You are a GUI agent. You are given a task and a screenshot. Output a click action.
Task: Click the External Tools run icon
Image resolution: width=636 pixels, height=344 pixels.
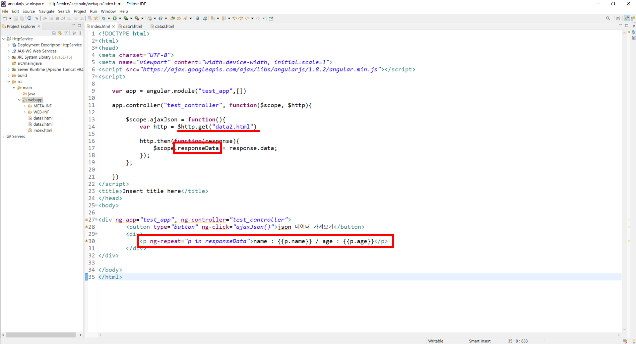tap(137, 18)
